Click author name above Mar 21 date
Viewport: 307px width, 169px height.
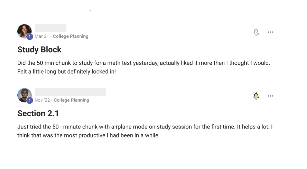[x=50, y=28]
